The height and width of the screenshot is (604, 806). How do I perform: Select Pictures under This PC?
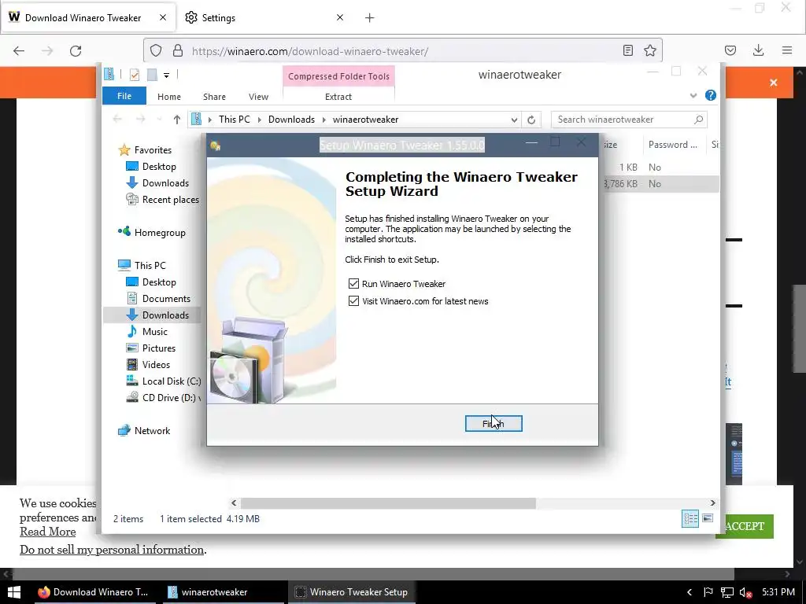159,348
